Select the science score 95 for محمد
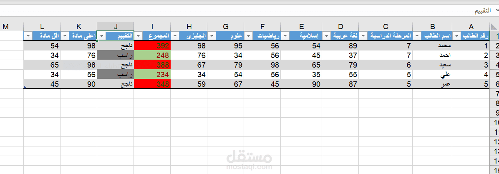This screenshot has height=174, width=499. pos(226,46)
